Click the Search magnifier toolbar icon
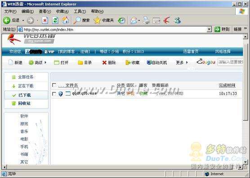This screenshot has width=250, height=178. pos(77,20)
